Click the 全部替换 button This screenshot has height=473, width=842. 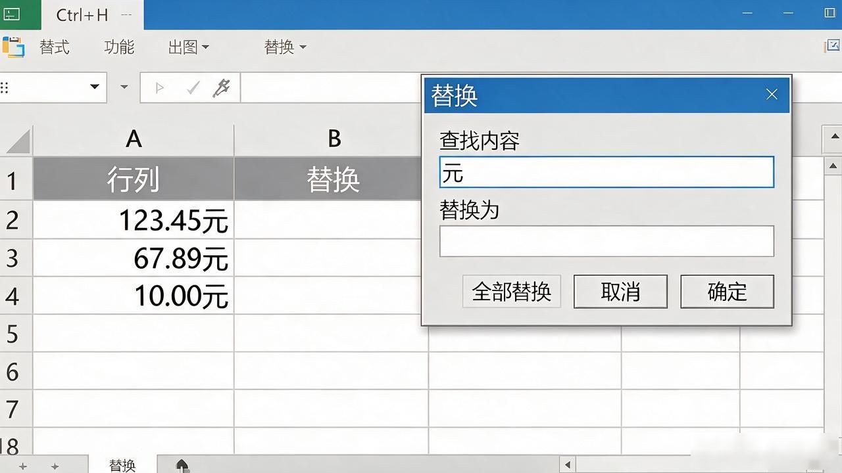pos(512,292)
